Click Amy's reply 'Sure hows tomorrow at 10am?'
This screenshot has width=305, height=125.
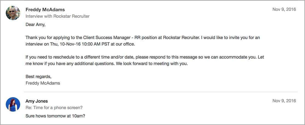55,116
